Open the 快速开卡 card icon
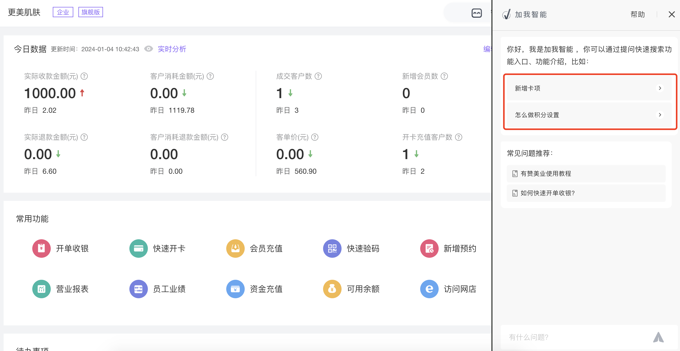 (138, 248)
